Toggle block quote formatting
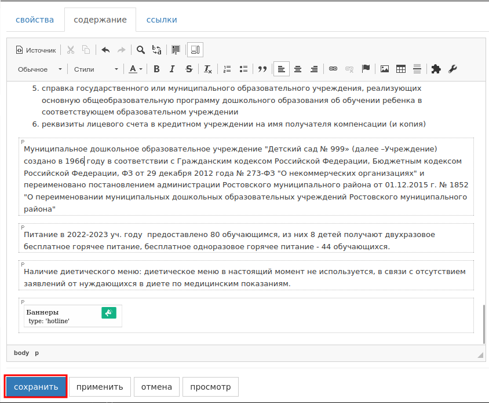The image size is (489, 403). click(262, 69)
